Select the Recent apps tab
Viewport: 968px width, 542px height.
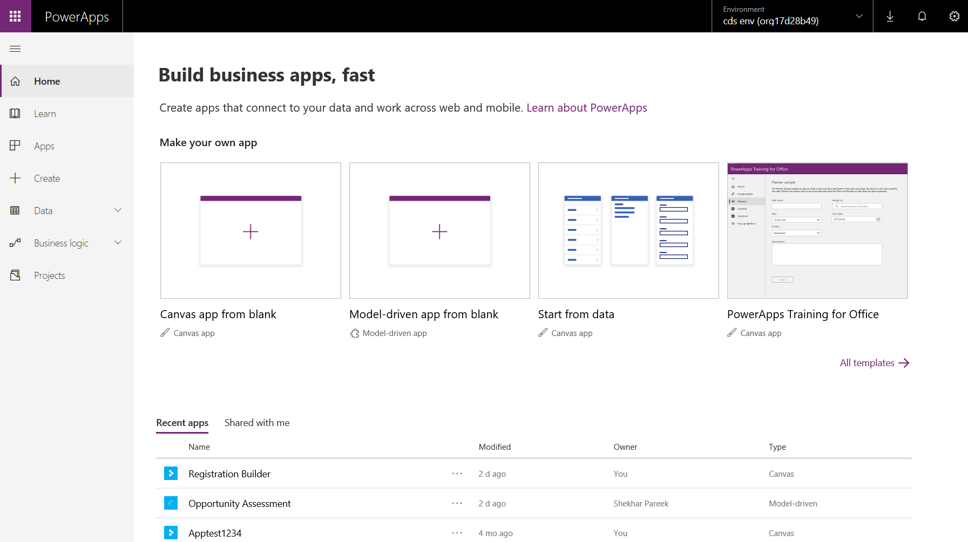(x=182, y=423)
